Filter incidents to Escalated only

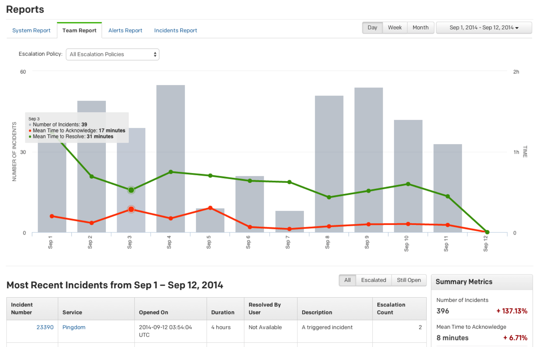(373, 280)
